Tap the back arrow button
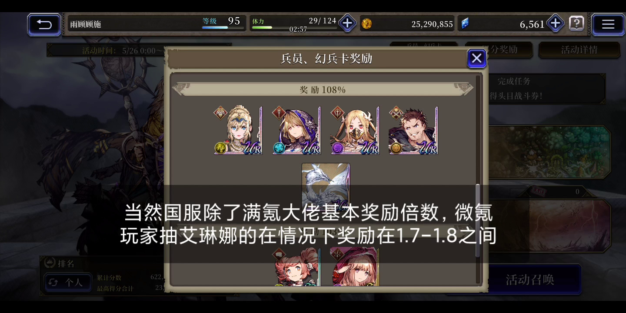626x313 pixels. click(x=44, y=24)
